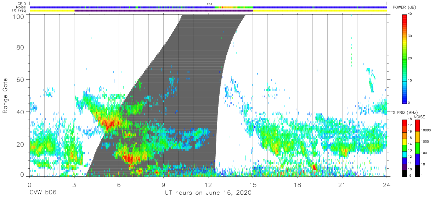Click y-axis tick label '60'

(21, 79)
